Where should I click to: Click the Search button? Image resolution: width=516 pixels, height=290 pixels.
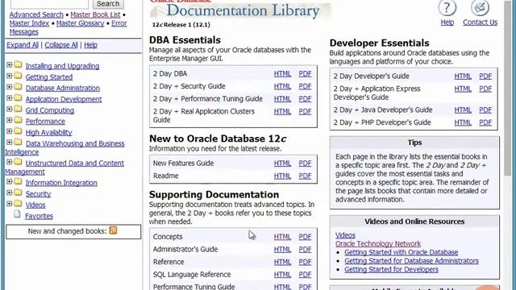108,4
